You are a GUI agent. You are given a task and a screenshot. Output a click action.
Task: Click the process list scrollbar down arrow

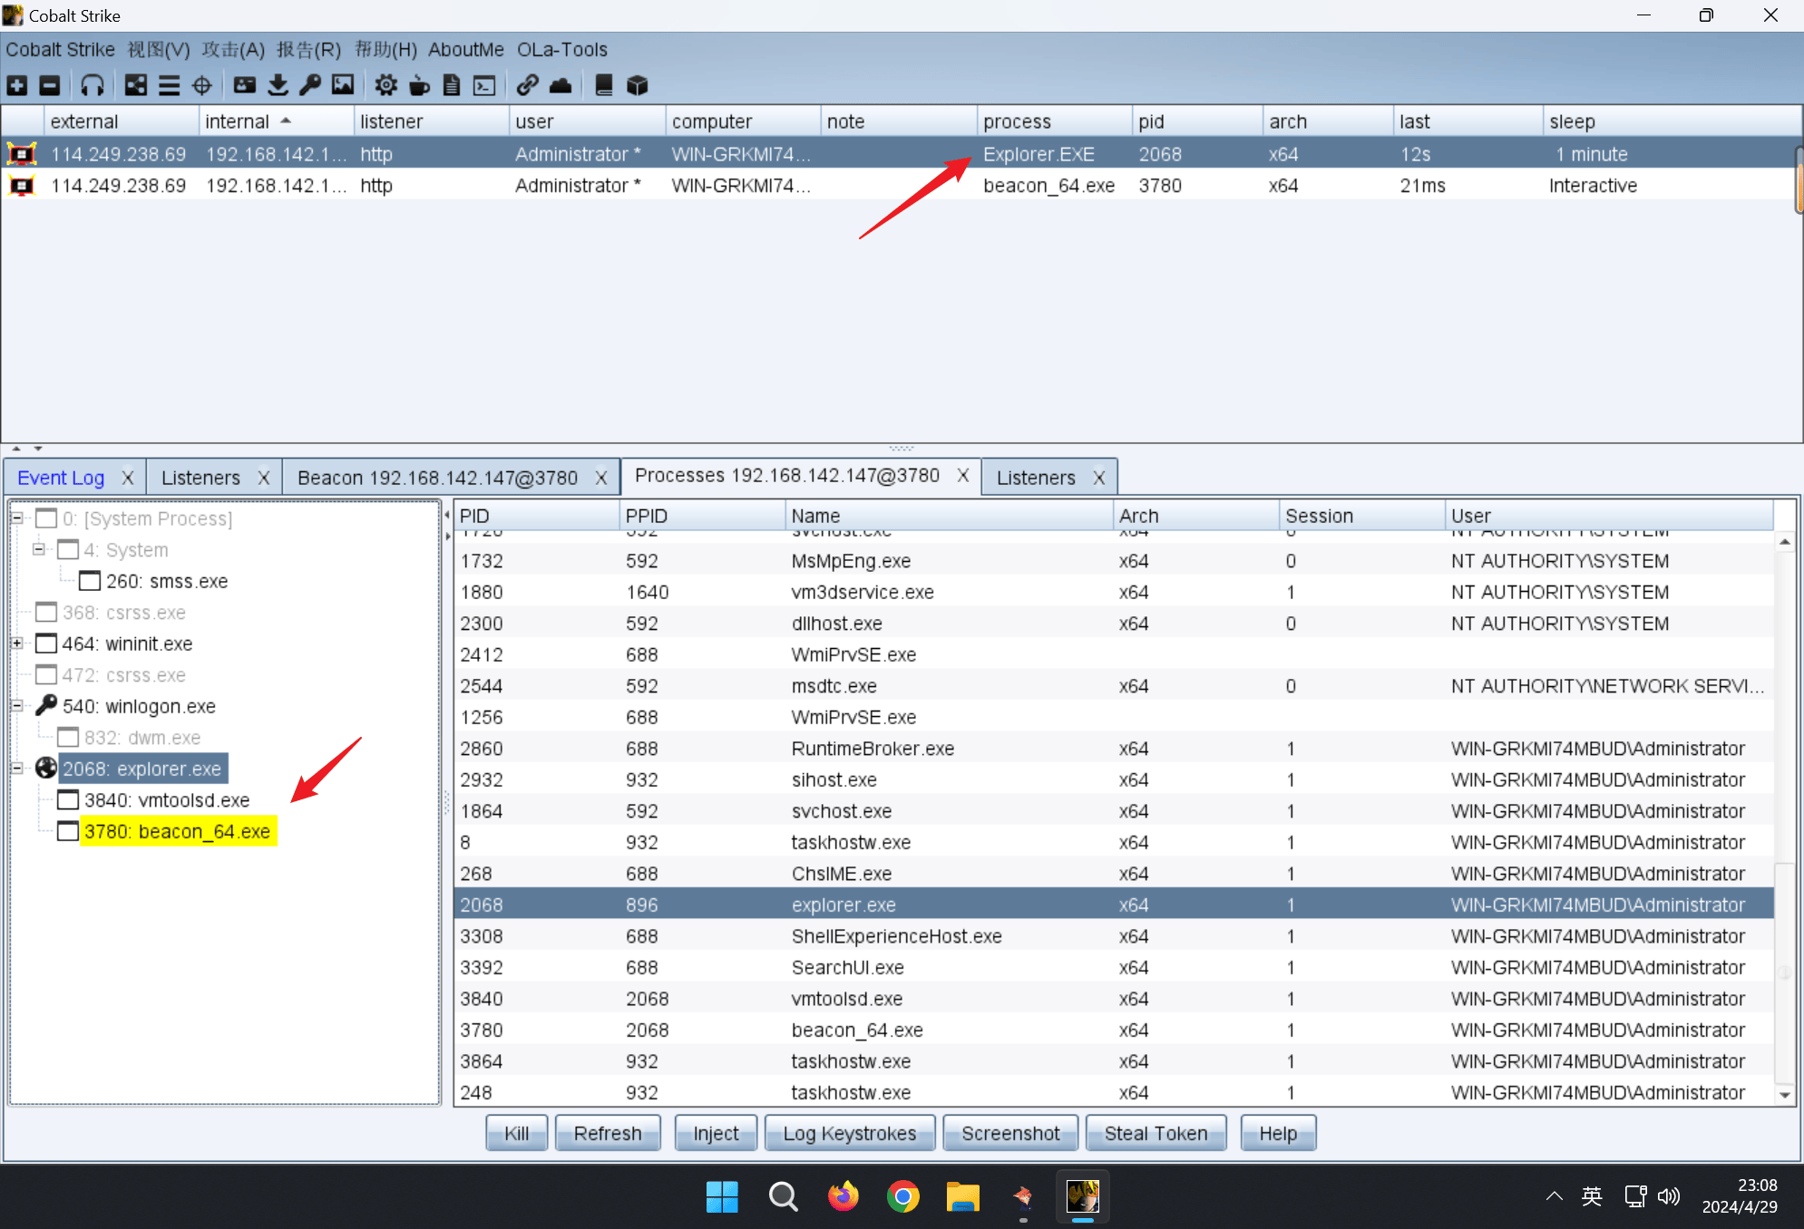[x=1784, y=1094]
